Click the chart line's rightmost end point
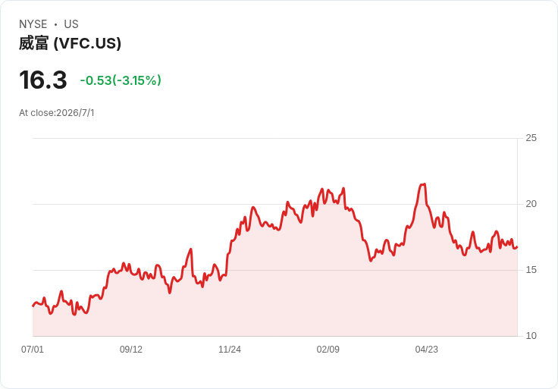This screenshot has height=389, width=558. [517, 247]
